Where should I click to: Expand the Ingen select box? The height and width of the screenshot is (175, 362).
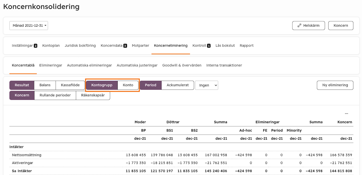[x=207, y=85]
